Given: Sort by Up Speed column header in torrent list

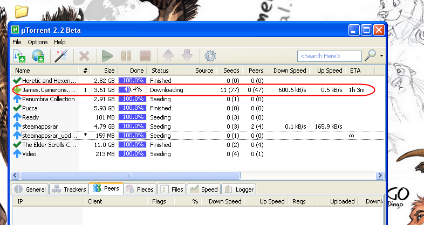Looking at the screenshot, I should tap(327, 71).
